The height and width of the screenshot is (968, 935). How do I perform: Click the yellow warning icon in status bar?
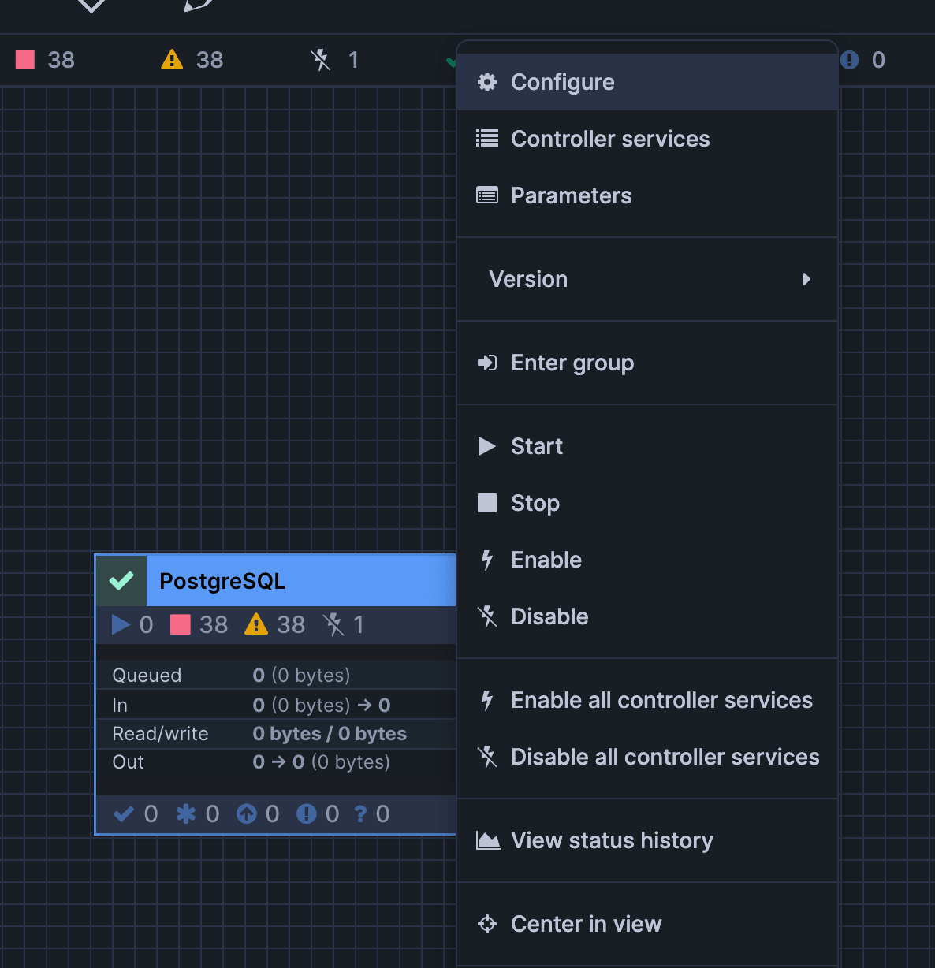[x=172, y=60]
